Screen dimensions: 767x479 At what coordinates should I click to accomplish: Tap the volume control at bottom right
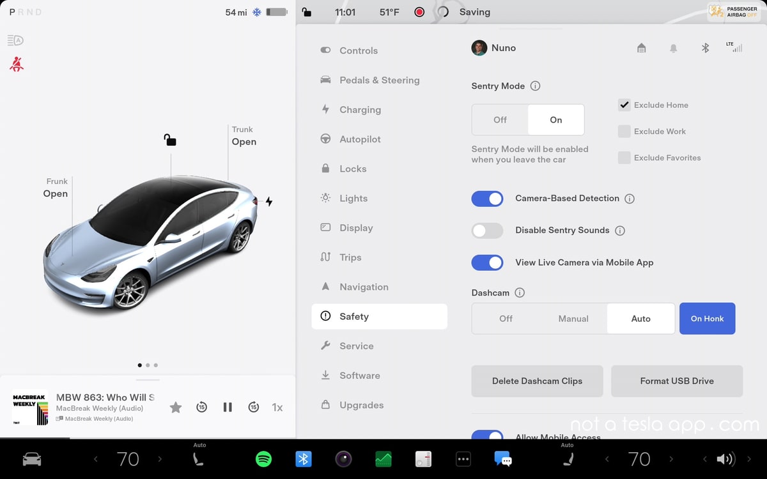click(725, 459)
